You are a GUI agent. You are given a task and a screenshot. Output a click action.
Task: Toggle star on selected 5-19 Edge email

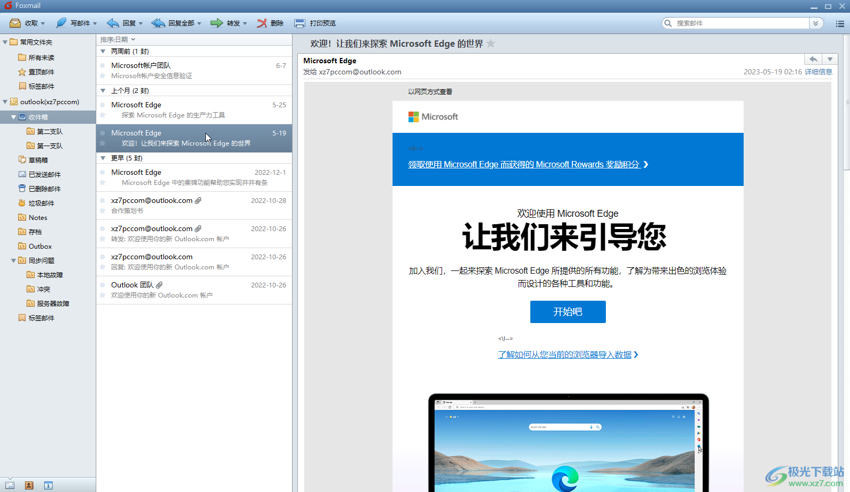pyautogui.click(x=103, y=143)
